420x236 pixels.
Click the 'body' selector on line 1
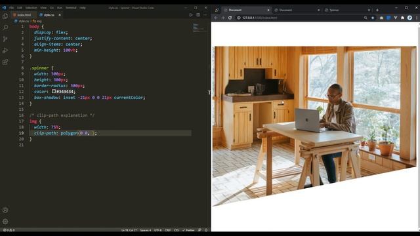[34, 26]
